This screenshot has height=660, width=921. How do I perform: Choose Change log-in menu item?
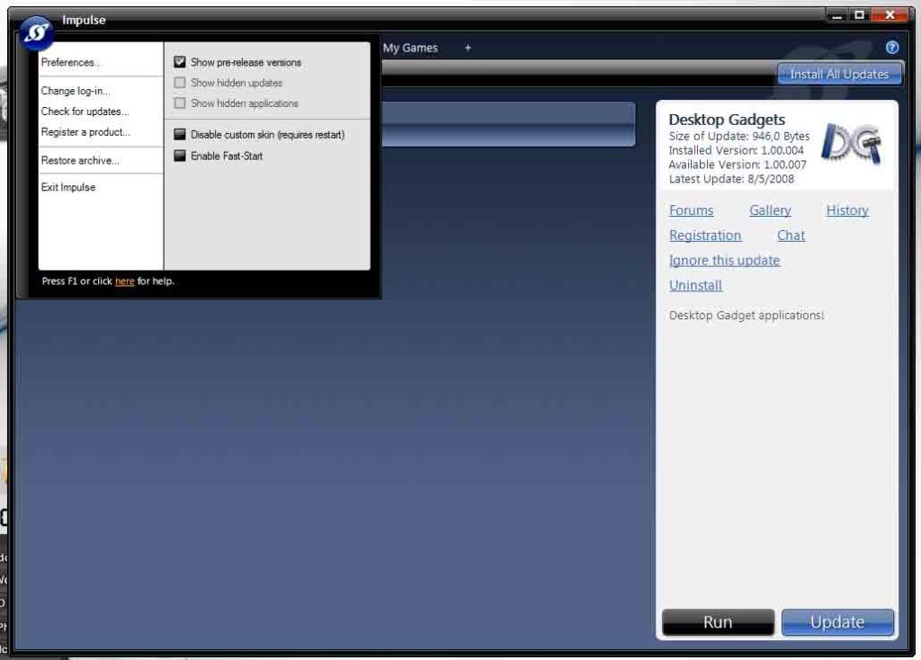[76, 91]
